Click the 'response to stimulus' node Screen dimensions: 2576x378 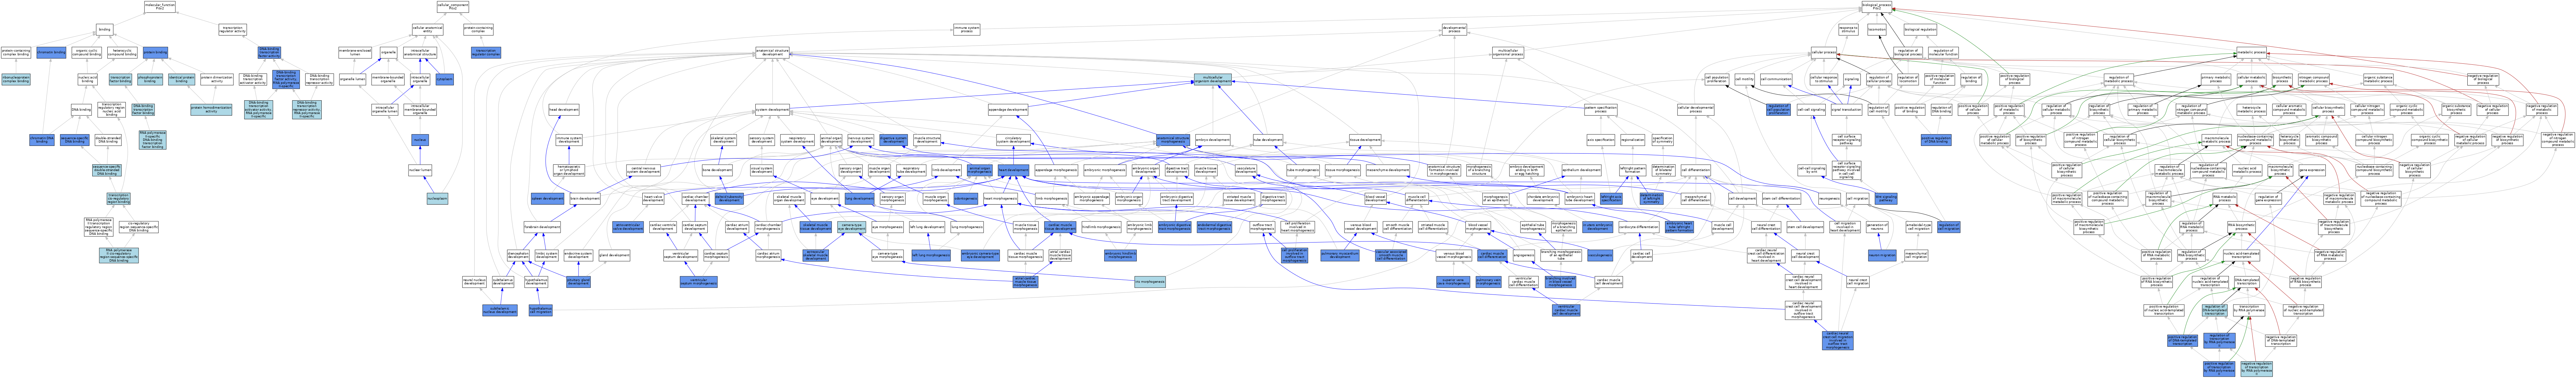pos(1849,30)
